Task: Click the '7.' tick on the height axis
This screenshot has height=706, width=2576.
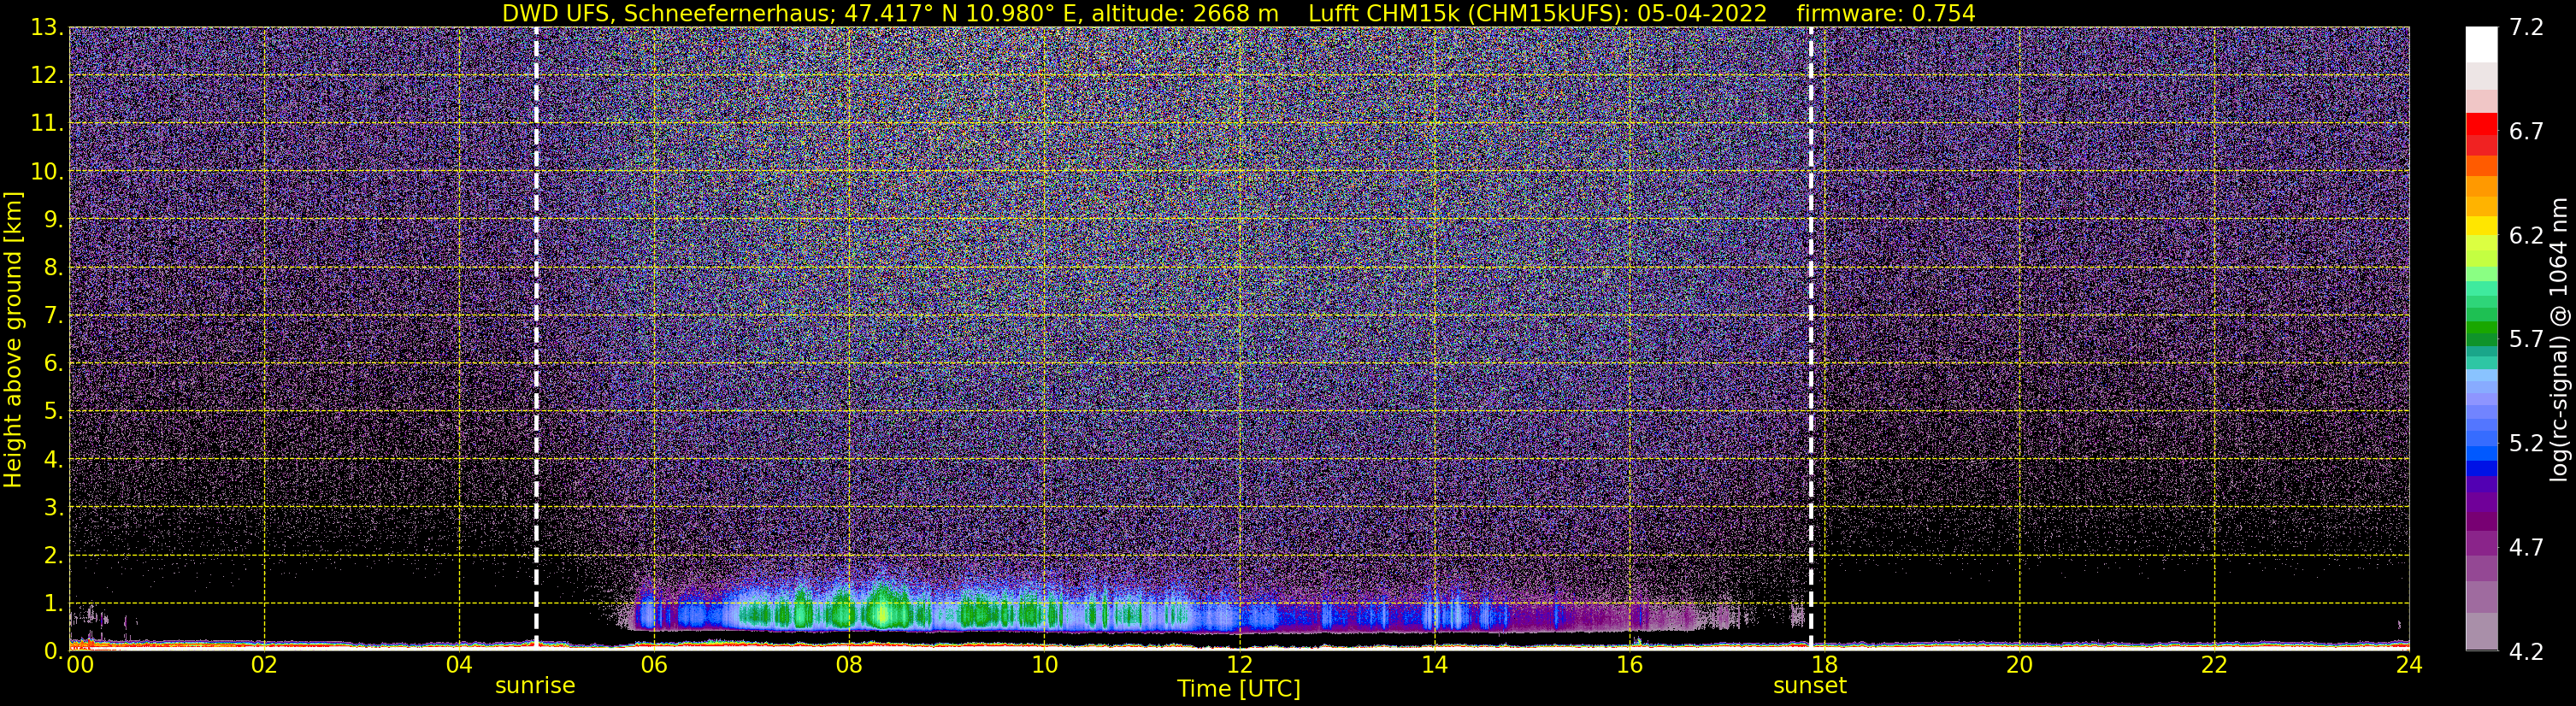Action: pos(53,316)
